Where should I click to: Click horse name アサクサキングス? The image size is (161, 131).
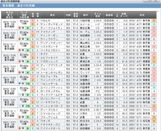(50, 125)
